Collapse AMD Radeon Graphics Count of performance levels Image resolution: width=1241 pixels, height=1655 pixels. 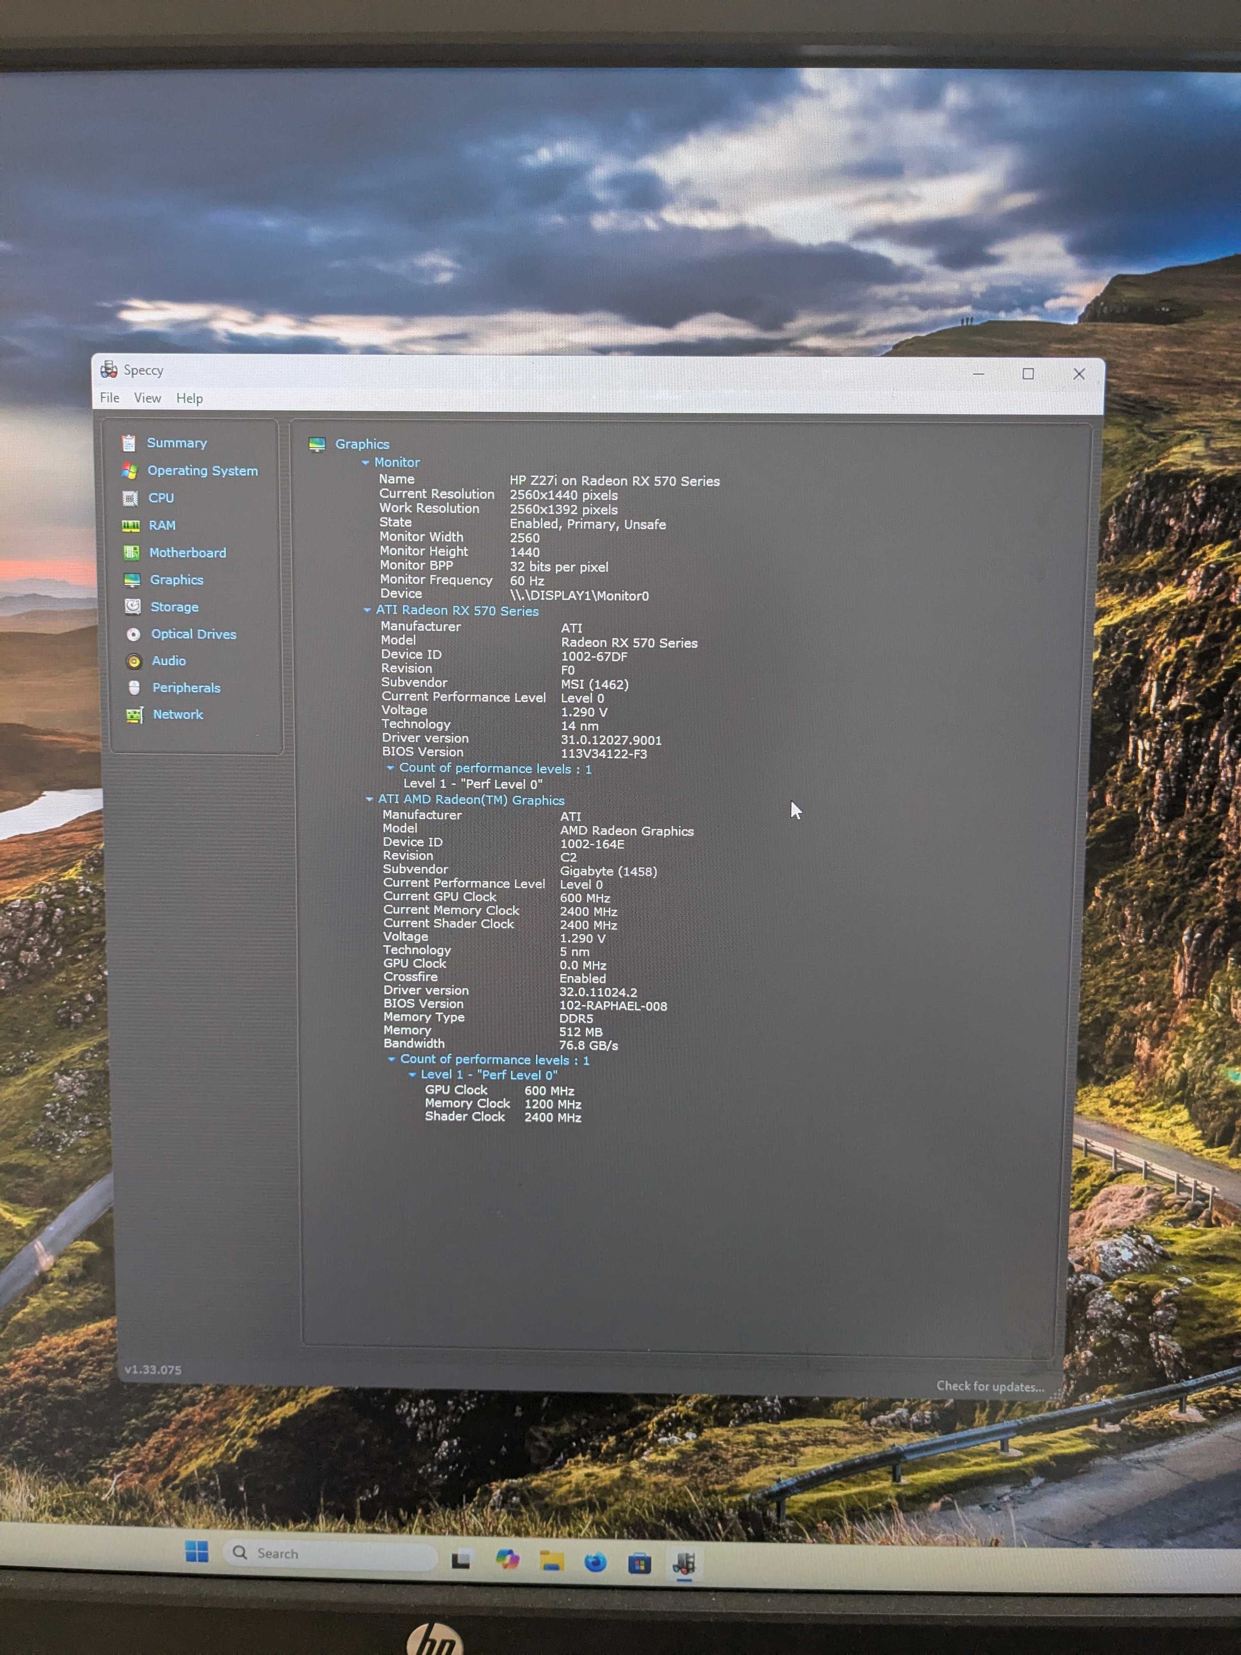click(x=391, y=1059)
